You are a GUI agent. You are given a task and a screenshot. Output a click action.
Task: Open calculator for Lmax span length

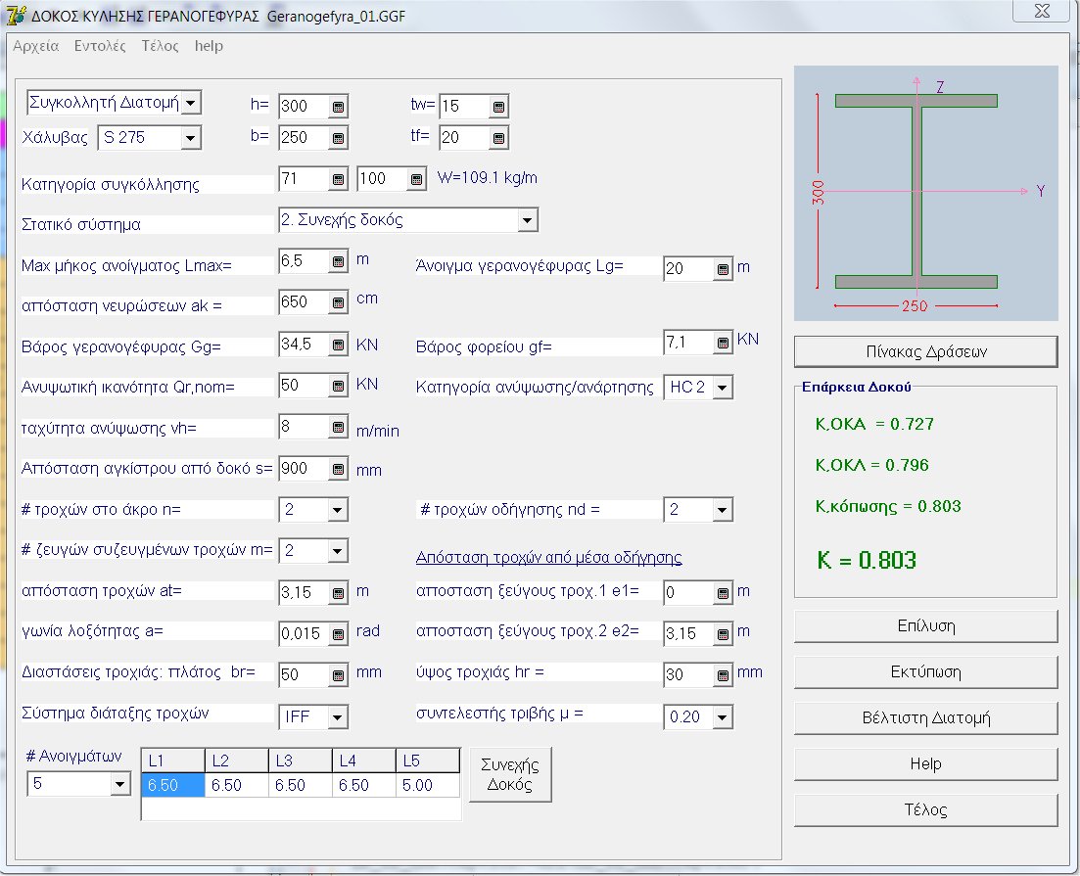337,262
